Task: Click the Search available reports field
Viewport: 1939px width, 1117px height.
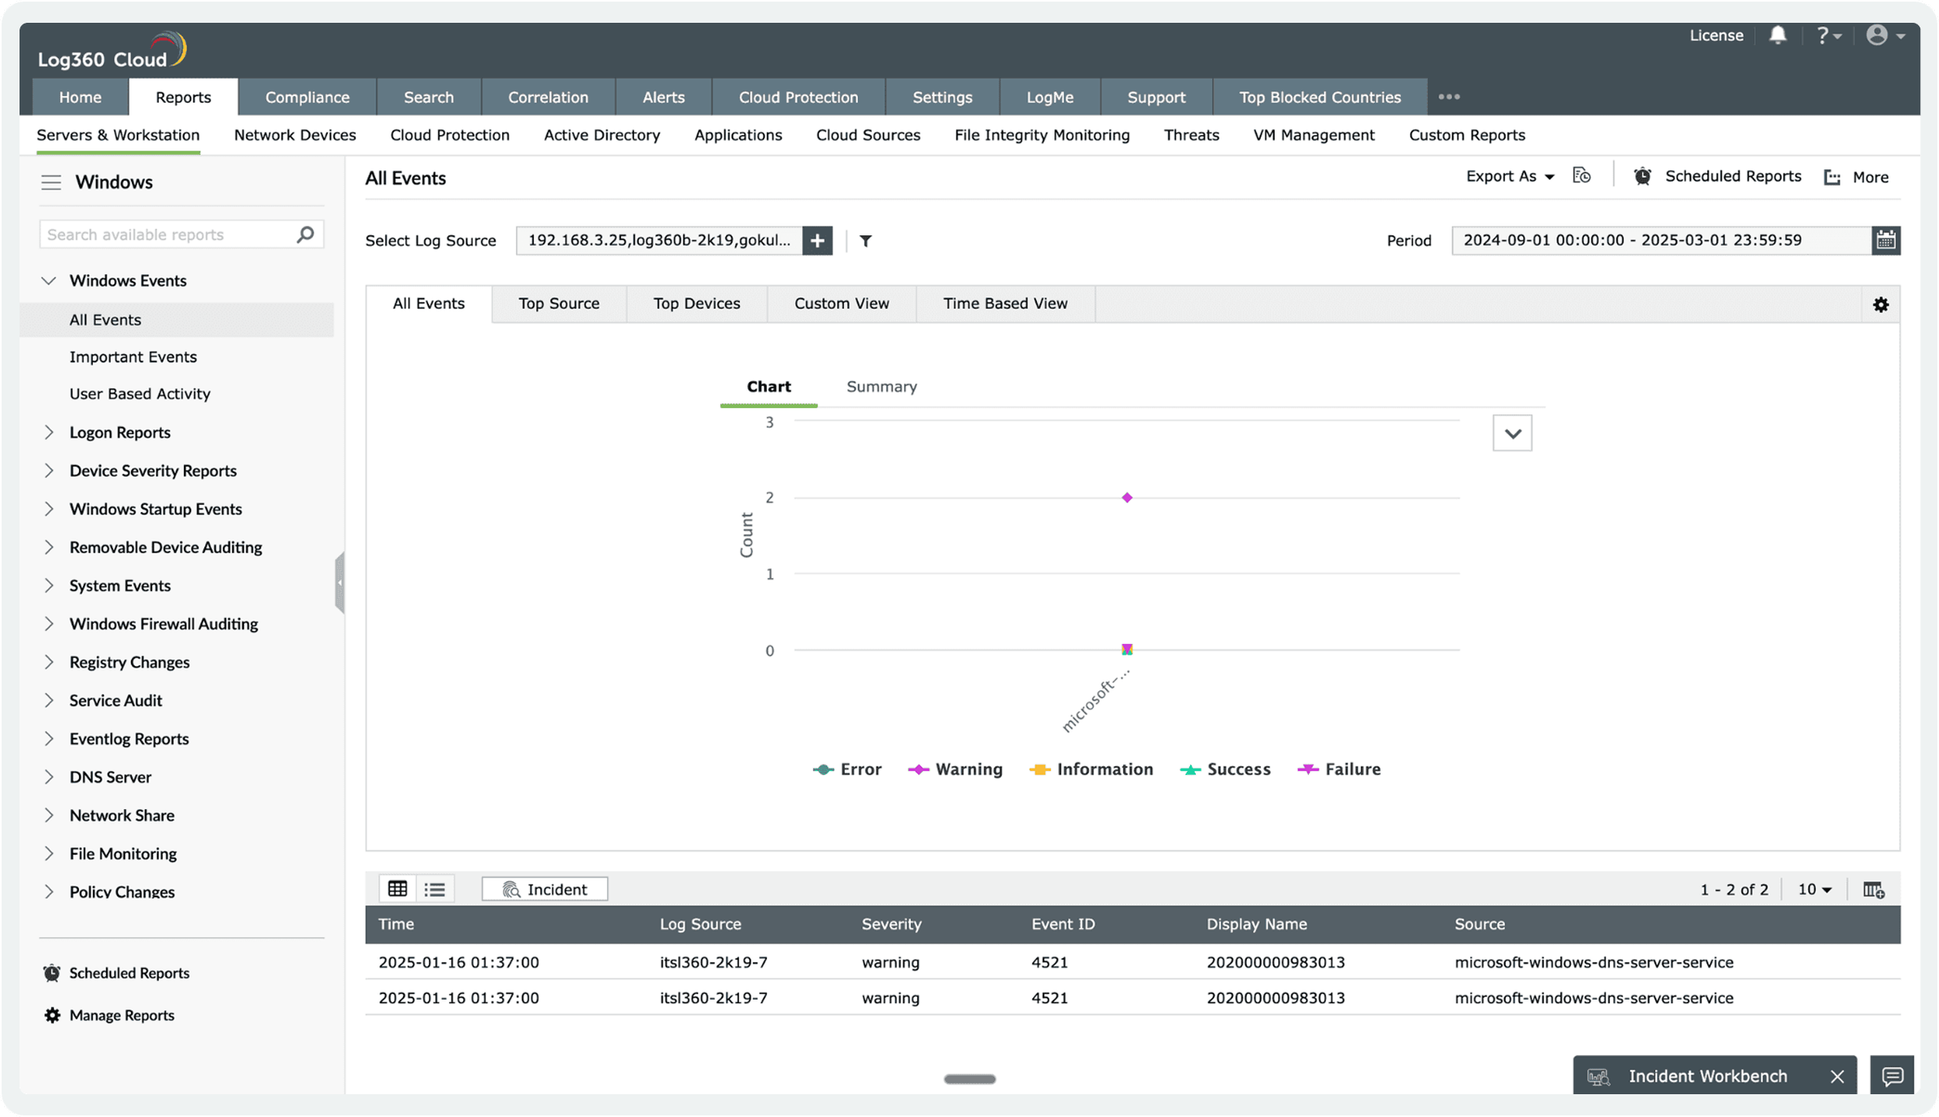Action: tap(167, 234)
